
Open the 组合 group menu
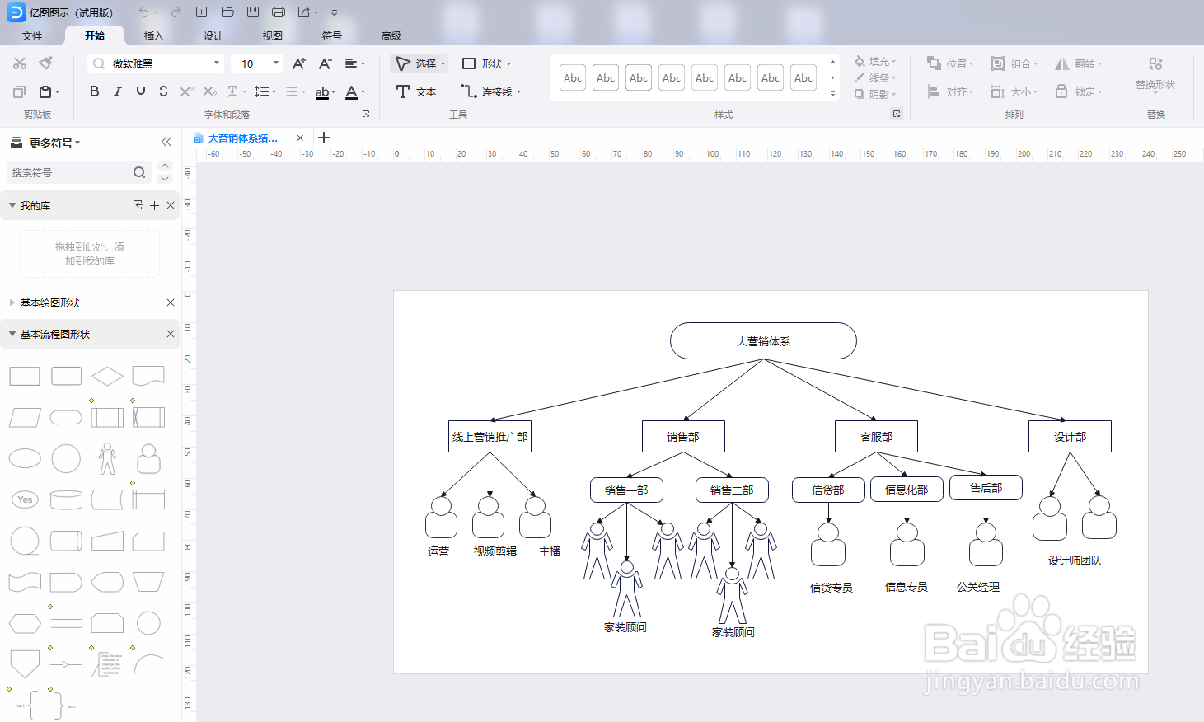pyautogui.click(x=1014, y=63)
